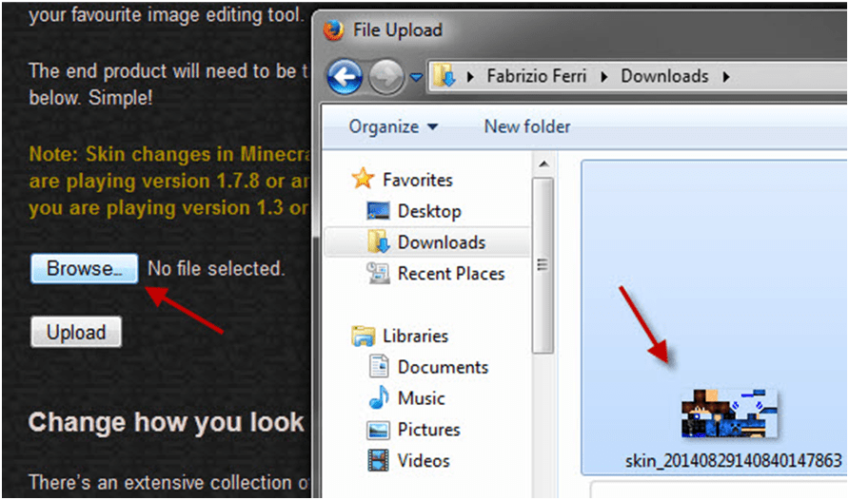Viewport: 849px width, 500px height.
Task: Click the Desktop icon in Favorites
Action: point(378,210)
